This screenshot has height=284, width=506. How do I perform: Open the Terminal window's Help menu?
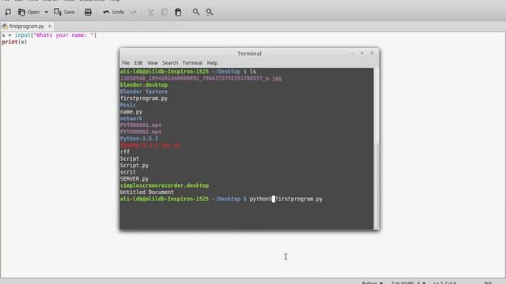point(212,63)
